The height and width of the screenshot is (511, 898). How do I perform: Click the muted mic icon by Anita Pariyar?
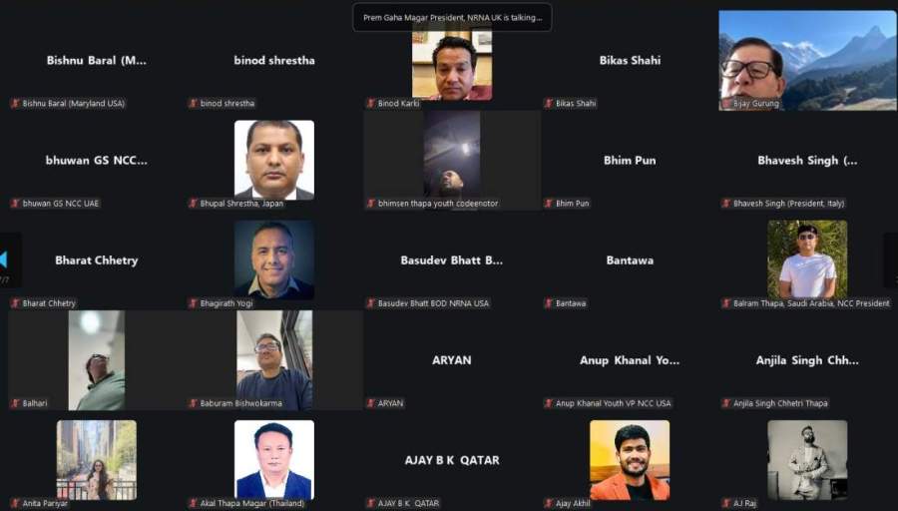(15, 504)
